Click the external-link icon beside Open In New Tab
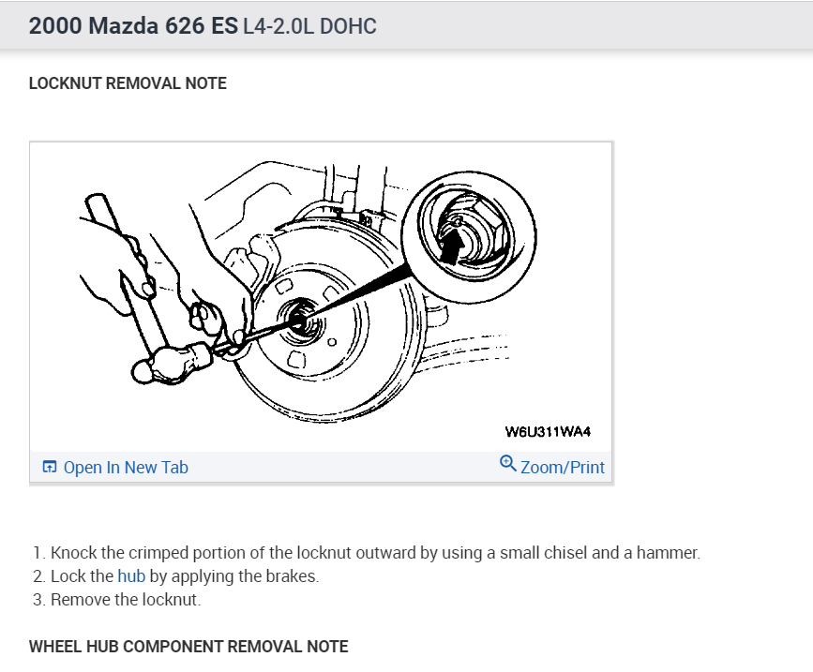This screenshot has height=672, width=813. pos(49,466)
